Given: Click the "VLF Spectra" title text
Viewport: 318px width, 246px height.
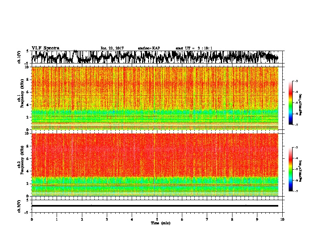Looking at the screenshot, I should click(x=45, y=48).
